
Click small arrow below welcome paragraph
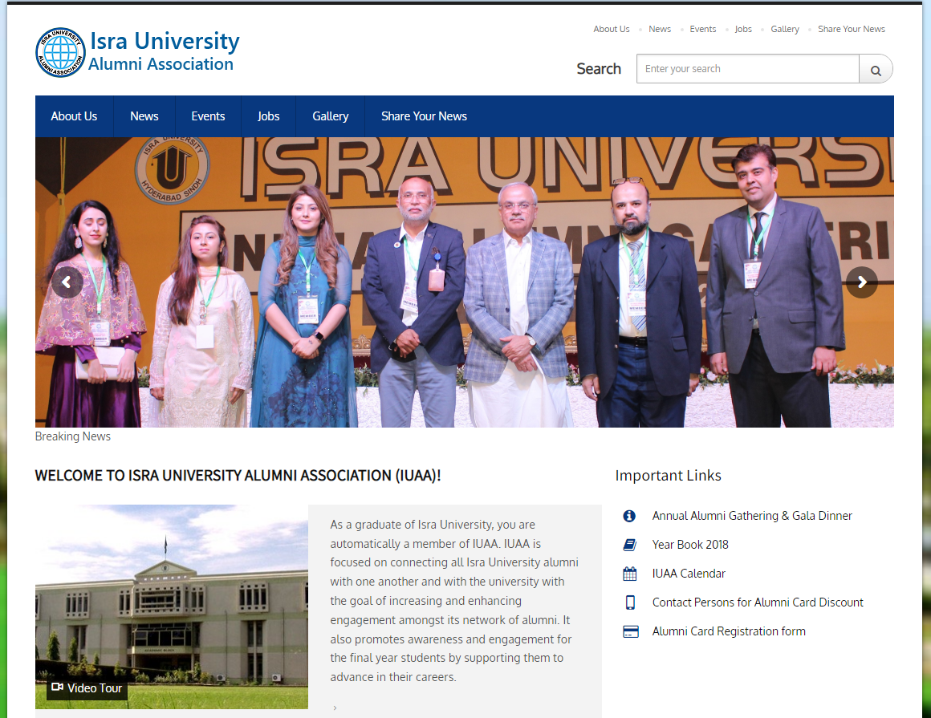click(335, 708)
